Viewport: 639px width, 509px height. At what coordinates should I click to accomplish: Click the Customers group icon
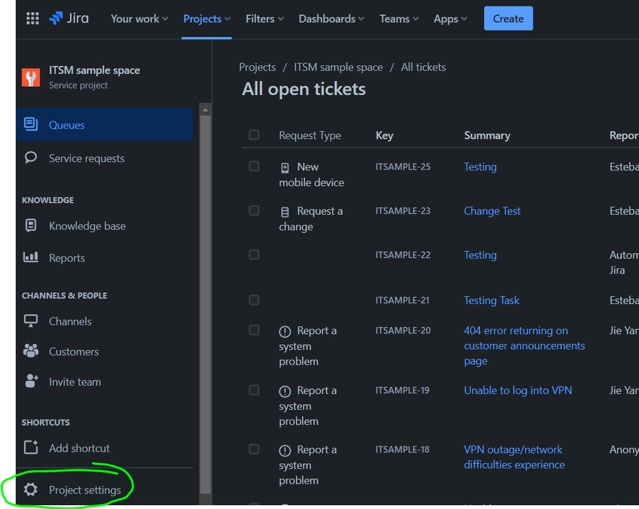click(31, 351)
